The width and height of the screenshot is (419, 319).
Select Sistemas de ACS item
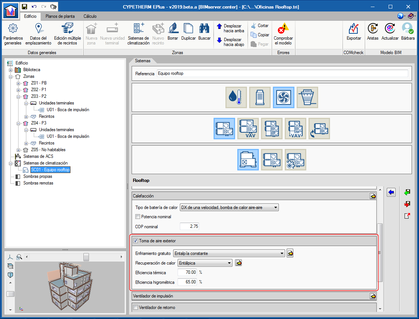click(38, 156)
